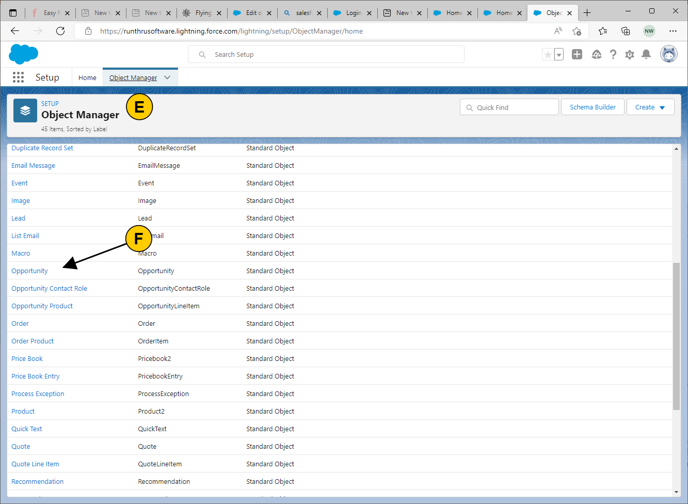The height and width of the screenshot is (504, 688).
Task: Click the Salesforce cloud logo
Action: [23, 54]
